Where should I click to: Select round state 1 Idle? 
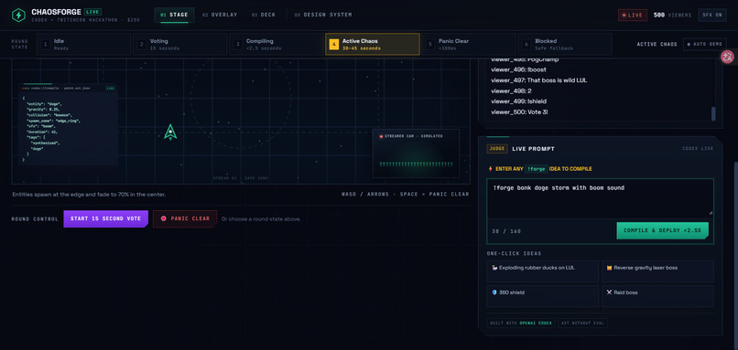click(83, 44)
